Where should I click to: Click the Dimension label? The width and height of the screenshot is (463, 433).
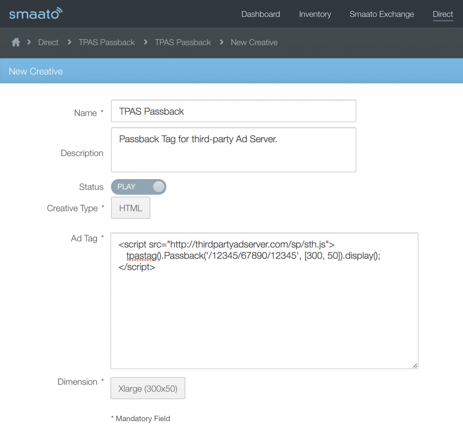tap(77, 382)
